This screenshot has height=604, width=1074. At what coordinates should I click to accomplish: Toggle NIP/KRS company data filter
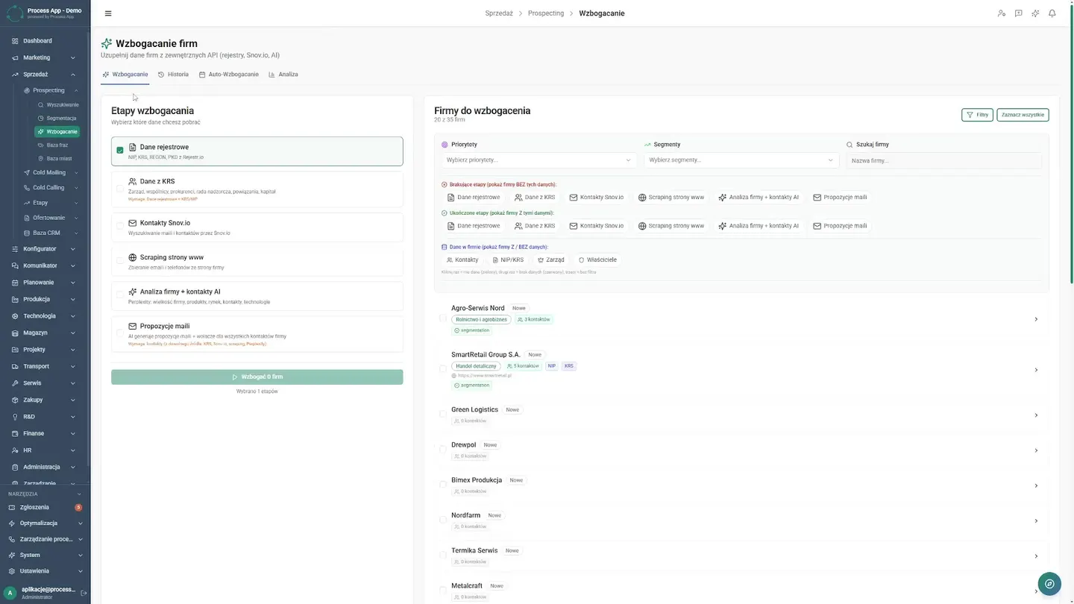508,260
